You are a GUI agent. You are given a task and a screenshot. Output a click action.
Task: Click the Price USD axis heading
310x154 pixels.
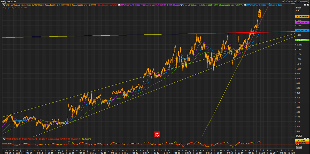[299, 9]
